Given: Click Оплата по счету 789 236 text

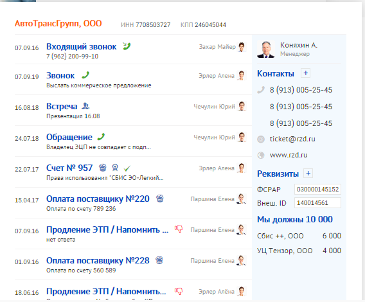Looking at the screenshot, I should 81,209.
